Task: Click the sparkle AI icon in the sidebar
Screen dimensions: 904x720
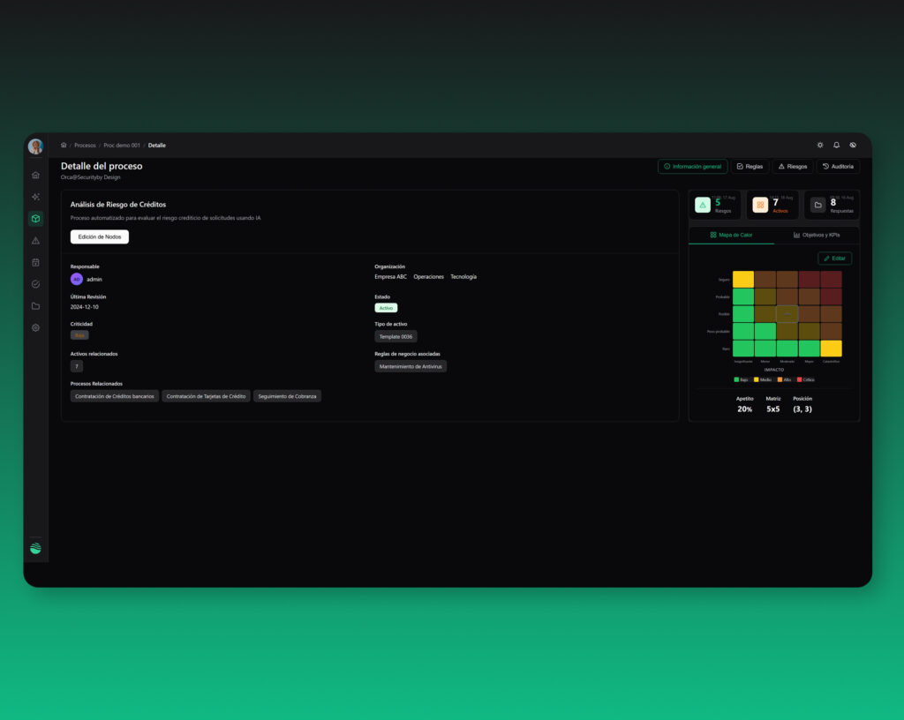Action: tap(35, 197)
